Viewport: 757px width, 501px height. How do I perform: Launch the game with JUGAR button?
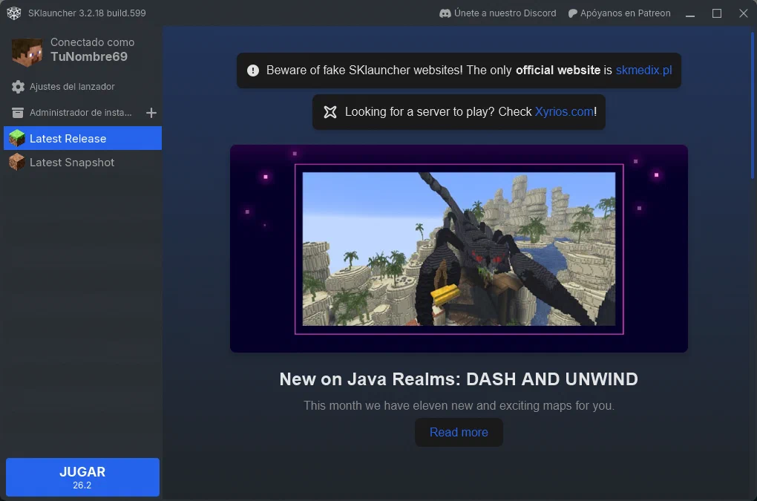[x=82, y=477]
